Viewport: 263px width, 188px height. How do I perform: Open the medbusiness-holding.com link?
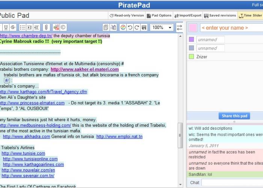(35, 125)
